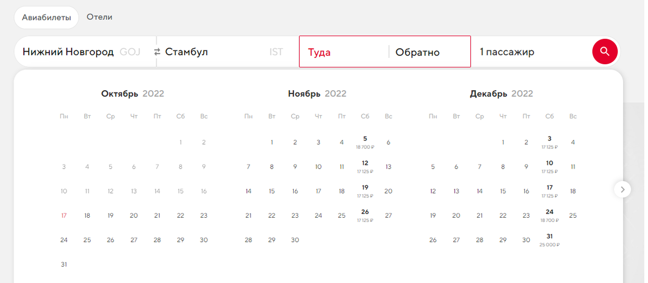Viewport: 648px width, 283px height.
Task: Pick October 18 in the calendar
Action: click(x=87, y=215)
